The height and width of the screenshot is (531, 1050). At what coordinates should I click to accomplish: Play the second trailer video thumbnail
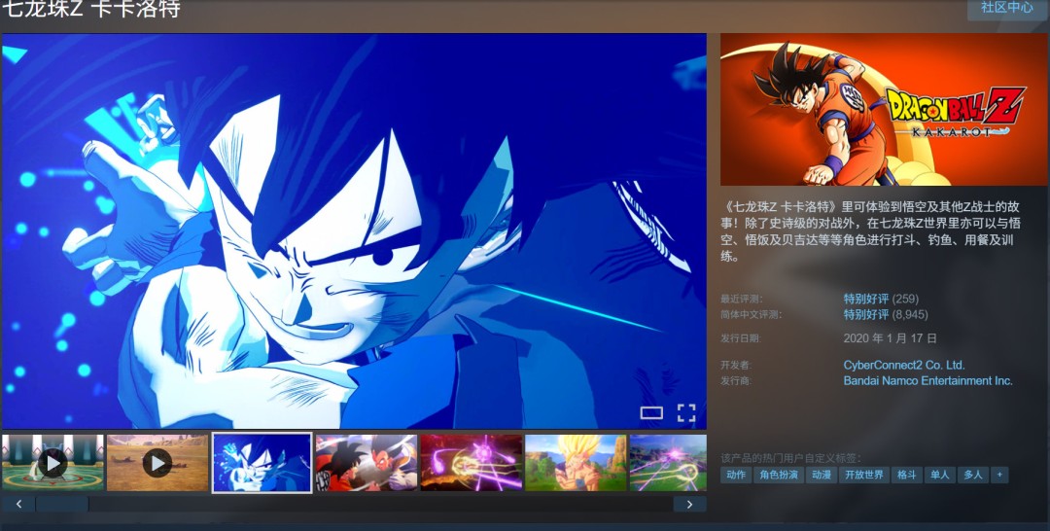(157, 463)
